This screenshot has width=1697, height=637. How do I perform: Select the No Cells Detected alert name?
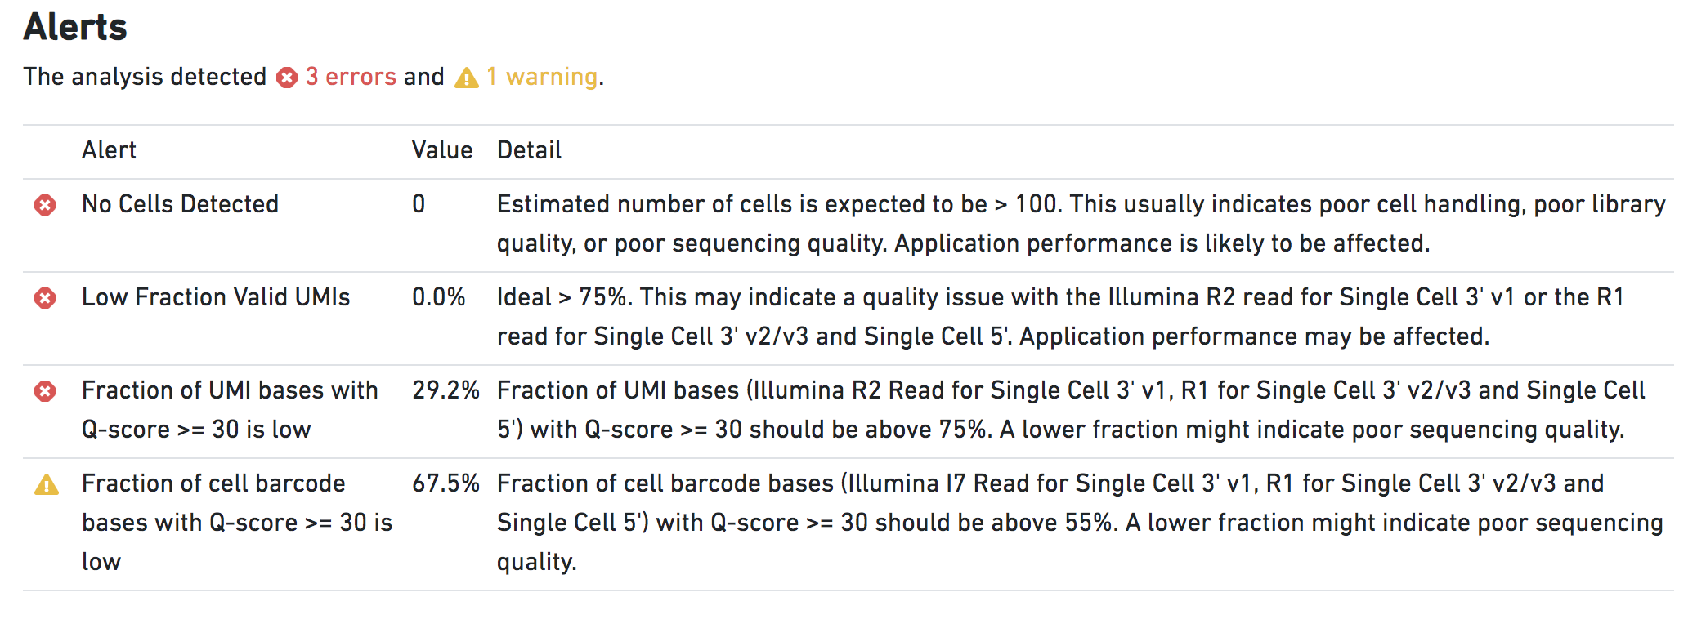pos(180,204)
